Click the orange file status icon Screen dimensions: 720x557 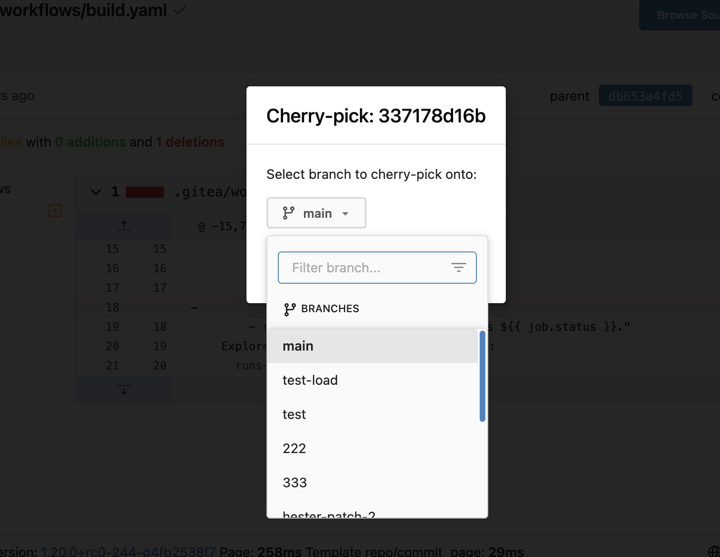coord(55,211)
